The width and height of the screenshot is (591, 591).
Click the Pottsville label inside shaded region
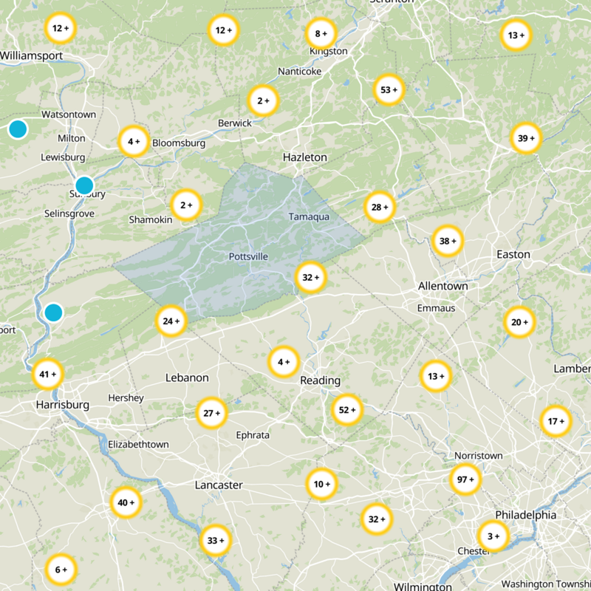[x=250, y=258]
